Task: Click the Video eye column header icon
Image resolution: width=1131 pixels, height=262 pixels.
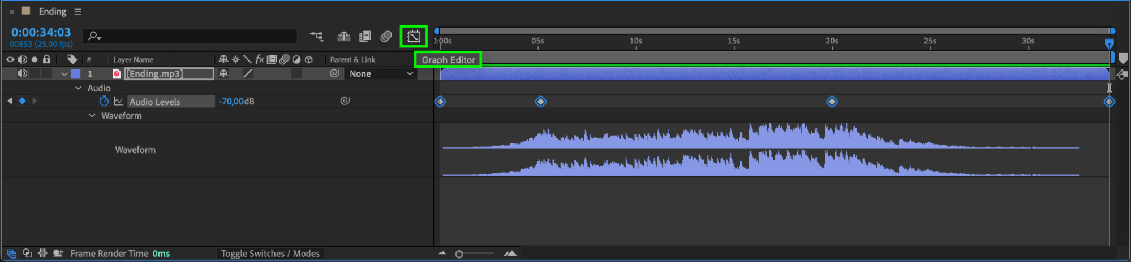Action: (x=10, y=59)
